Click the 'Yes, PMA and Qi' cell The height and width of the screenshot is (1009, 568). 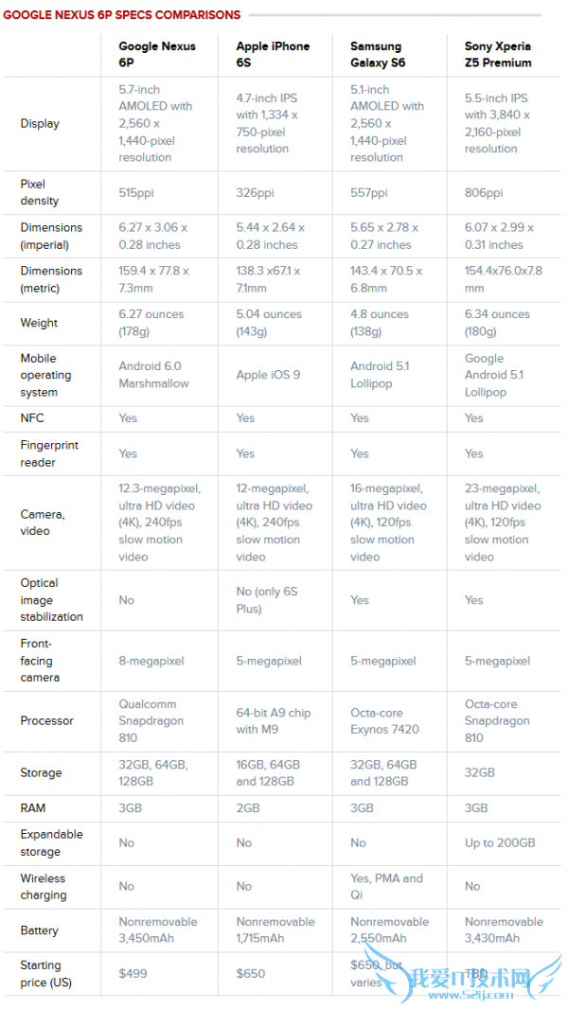(386, 886)
